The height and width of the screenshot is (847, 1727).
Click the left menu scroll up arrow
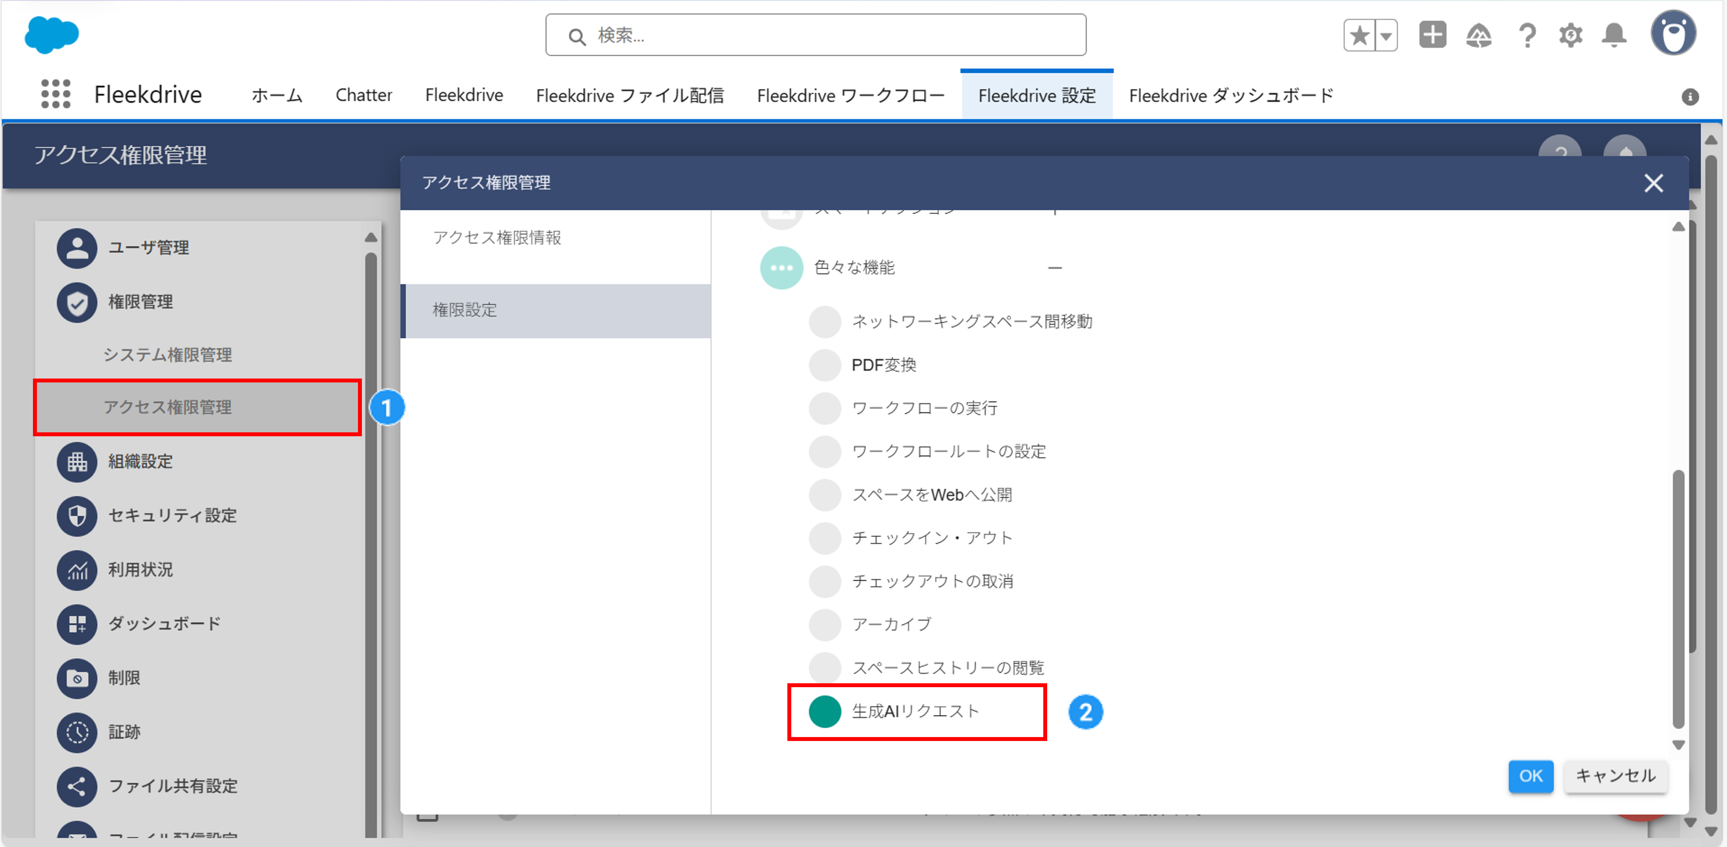coord(371,238)
